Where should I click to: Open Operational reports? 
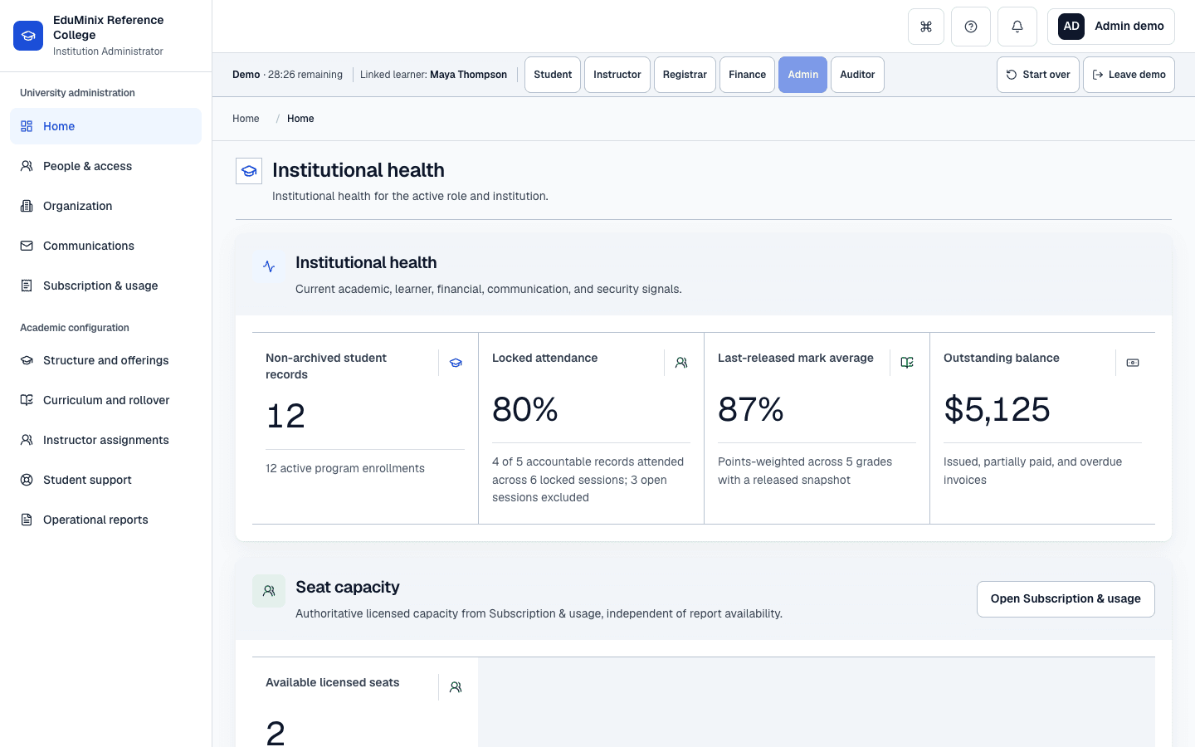(105, 520)
